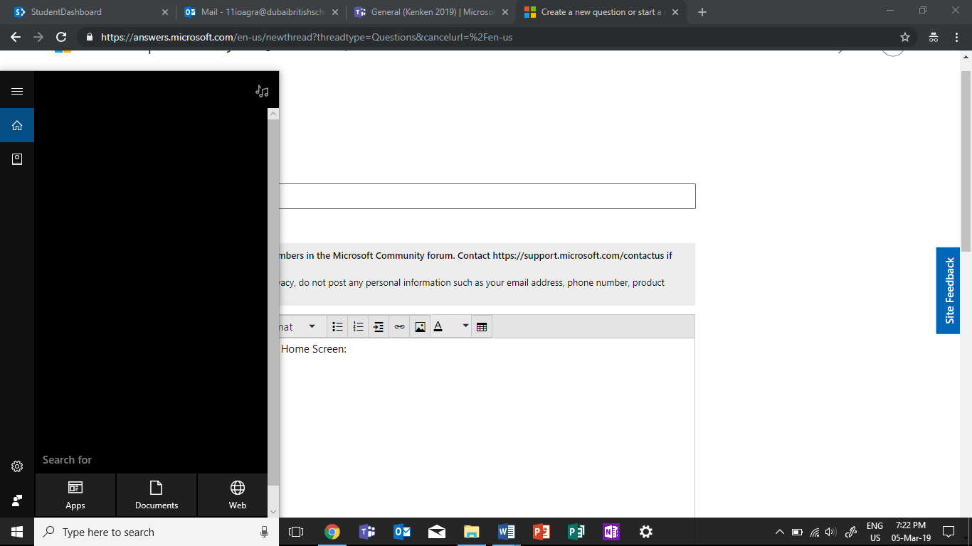Click the pen workspace icon in tray
This screenshot has width=972, height=546.
(x=850, y=532)
